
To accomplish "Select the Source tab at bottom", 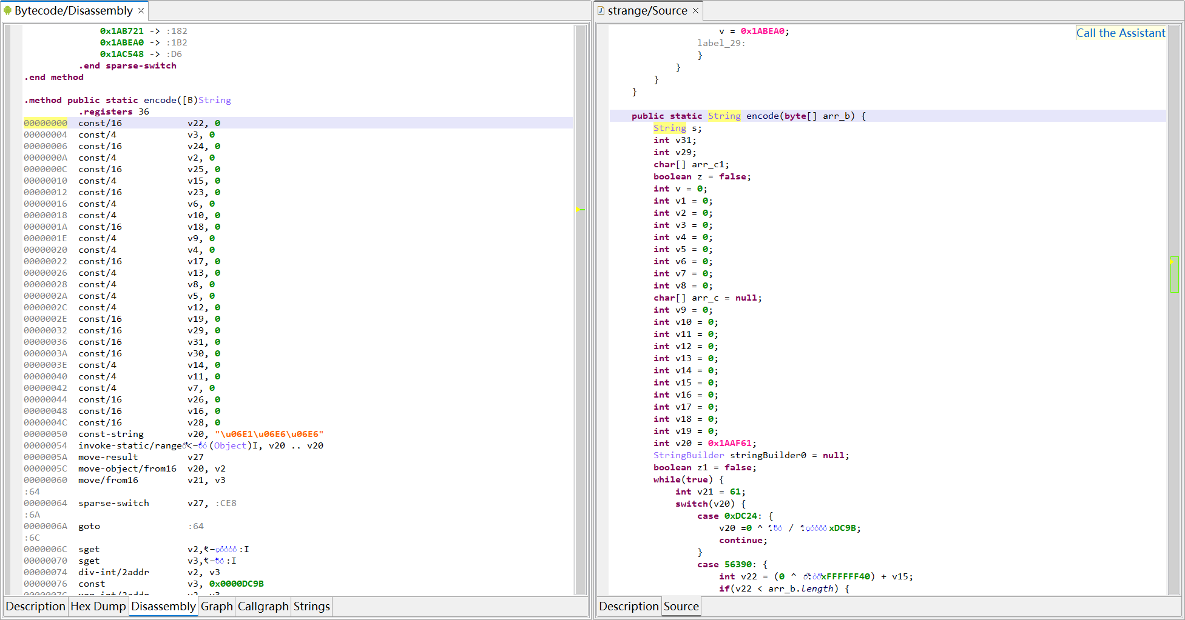I will pos(681,607).
